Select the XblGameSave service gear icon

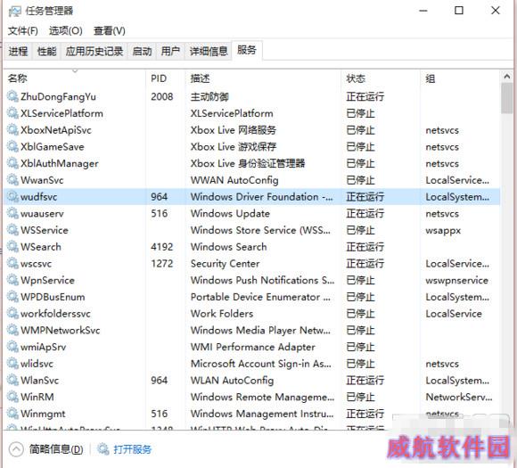pyautogui.click(x=12, y=146)
